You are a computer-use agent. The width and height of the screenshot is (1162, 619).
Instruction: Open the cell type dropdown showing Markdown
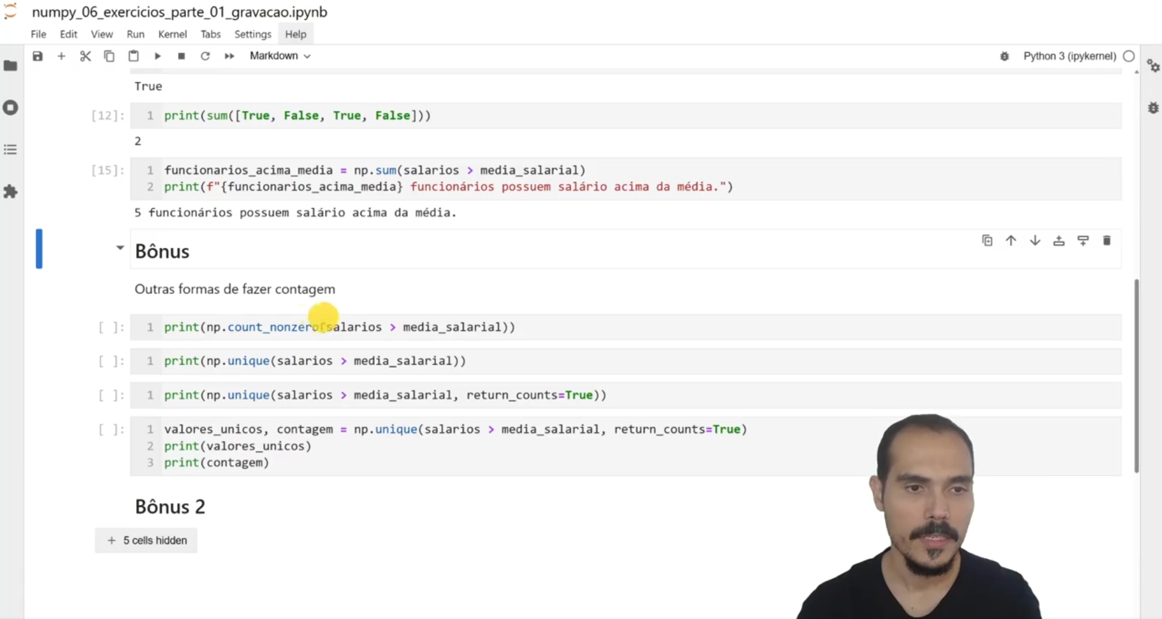coord(280,56)
